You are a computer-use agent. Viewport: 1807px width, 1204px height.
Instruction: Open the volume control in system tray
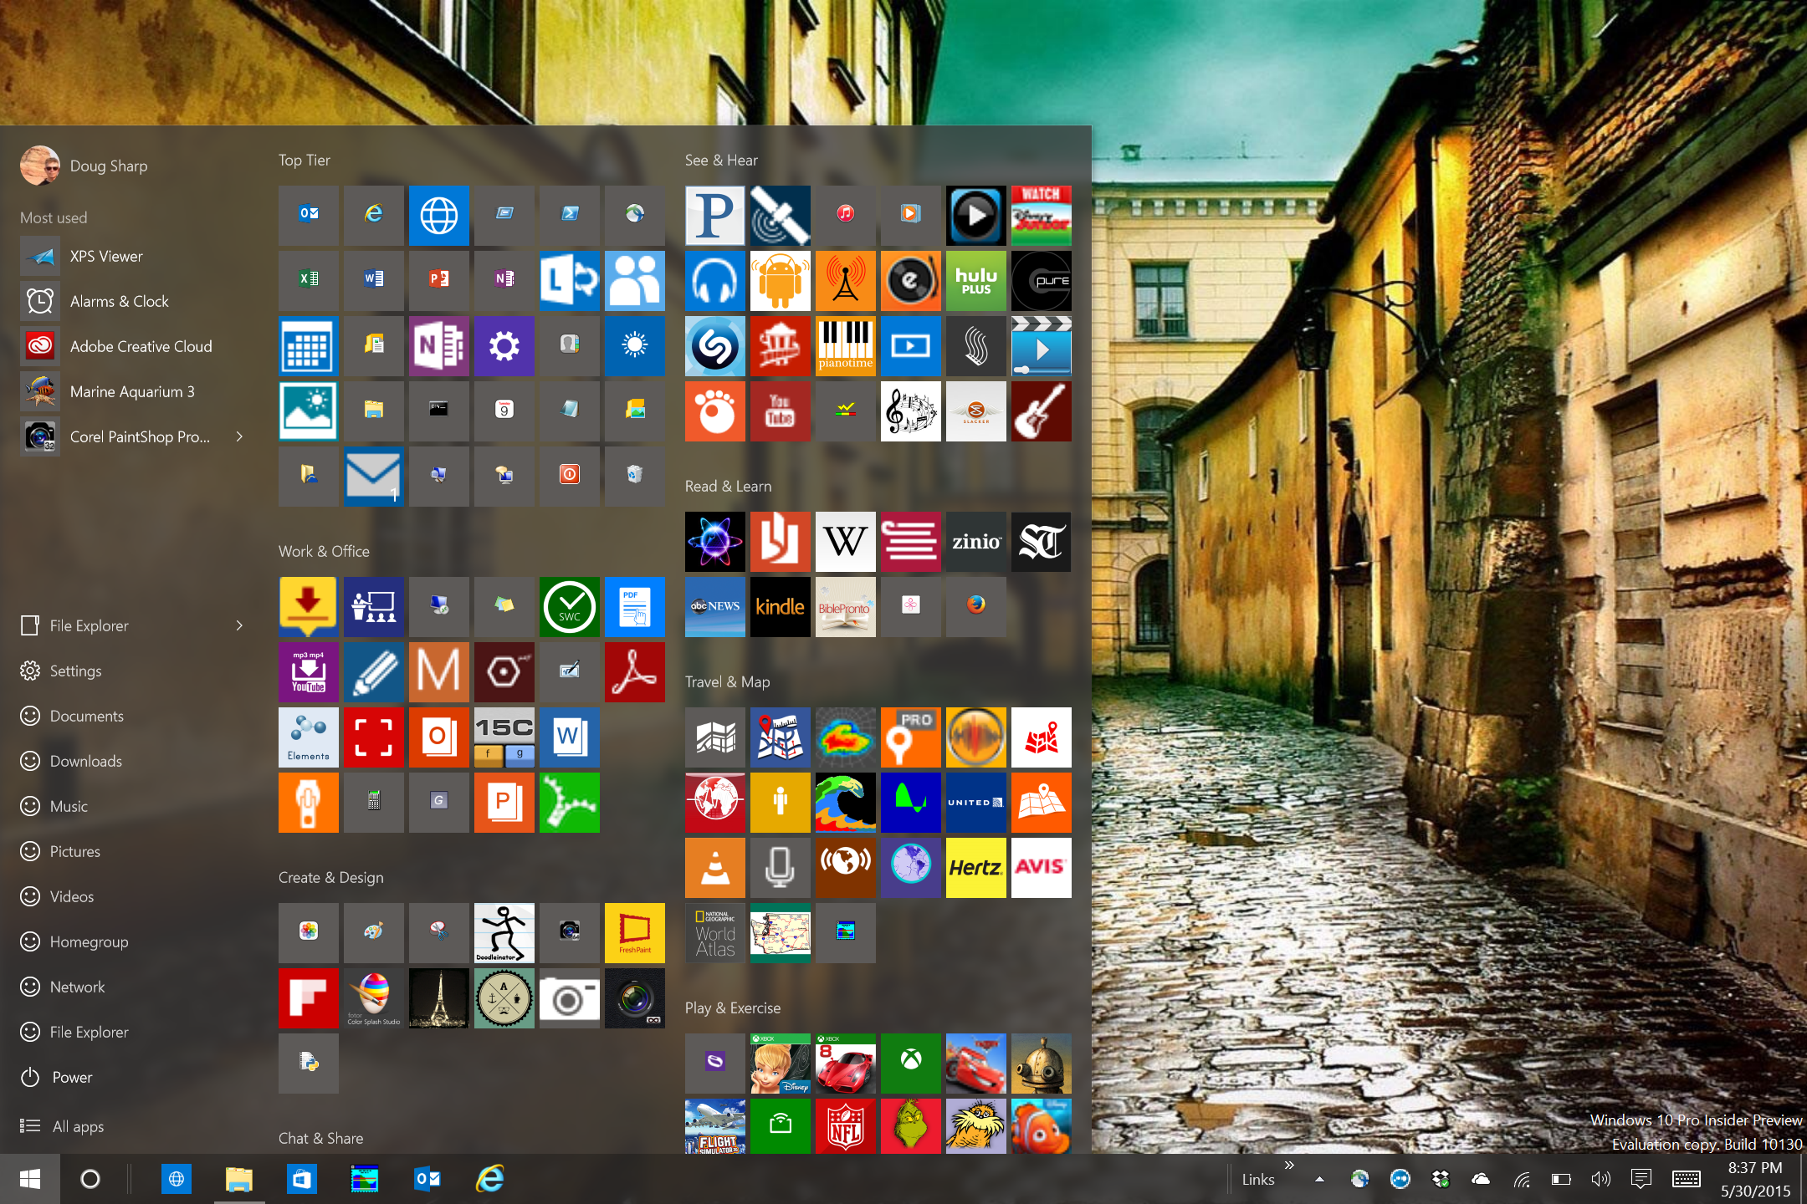[x=1601, y=1179]
